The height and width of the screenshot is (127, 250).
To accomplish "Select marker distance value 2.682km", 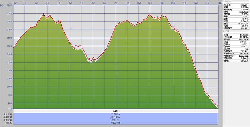I will (245, 7).
